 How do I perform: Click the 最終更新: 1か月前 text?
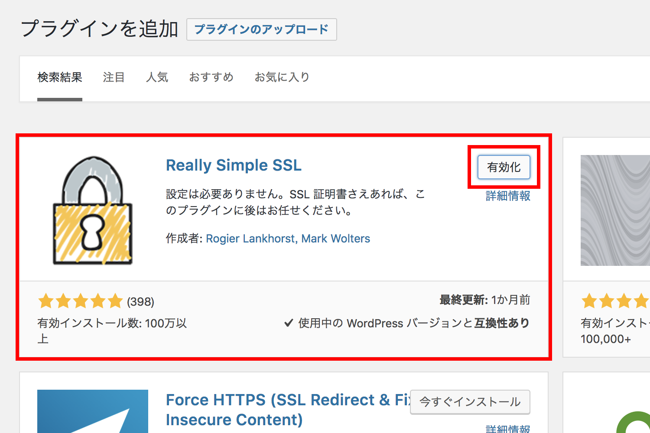coord(485,300)
